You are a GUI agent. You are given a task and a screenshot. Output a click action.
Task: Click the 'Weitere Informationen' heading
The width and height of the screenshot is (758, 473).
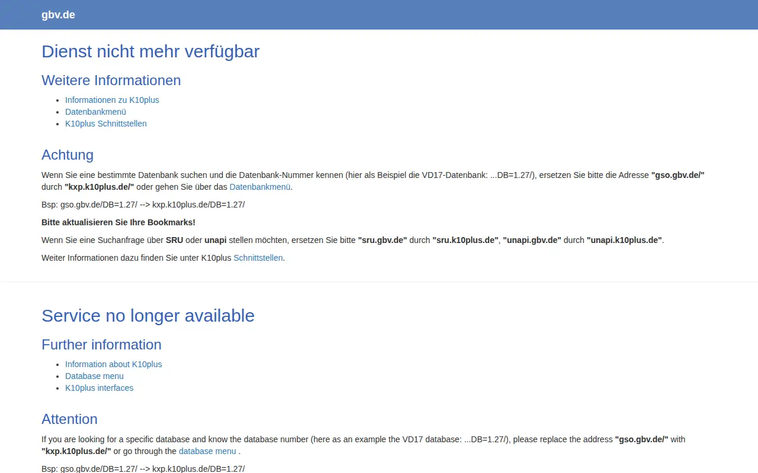tap(111, 80)
